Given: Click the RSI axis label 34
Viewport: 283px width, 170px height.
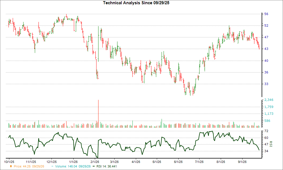Looking at the screenshot, I should pyautogui.click(x=266, y=151).
